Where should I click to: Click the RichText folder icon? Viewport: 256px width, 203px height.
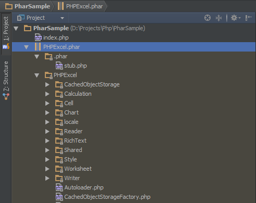59,141
